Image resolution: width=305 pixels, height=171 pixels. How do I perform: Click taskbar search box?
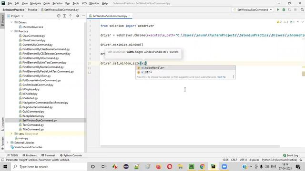pyautogui.click(x=49, y=167)
